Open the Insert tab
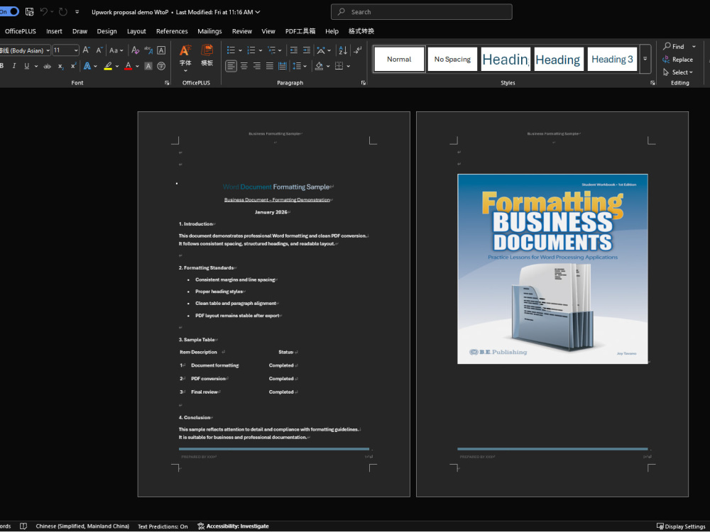This screenshot has width=710, height=532. [x=54, y=31]
